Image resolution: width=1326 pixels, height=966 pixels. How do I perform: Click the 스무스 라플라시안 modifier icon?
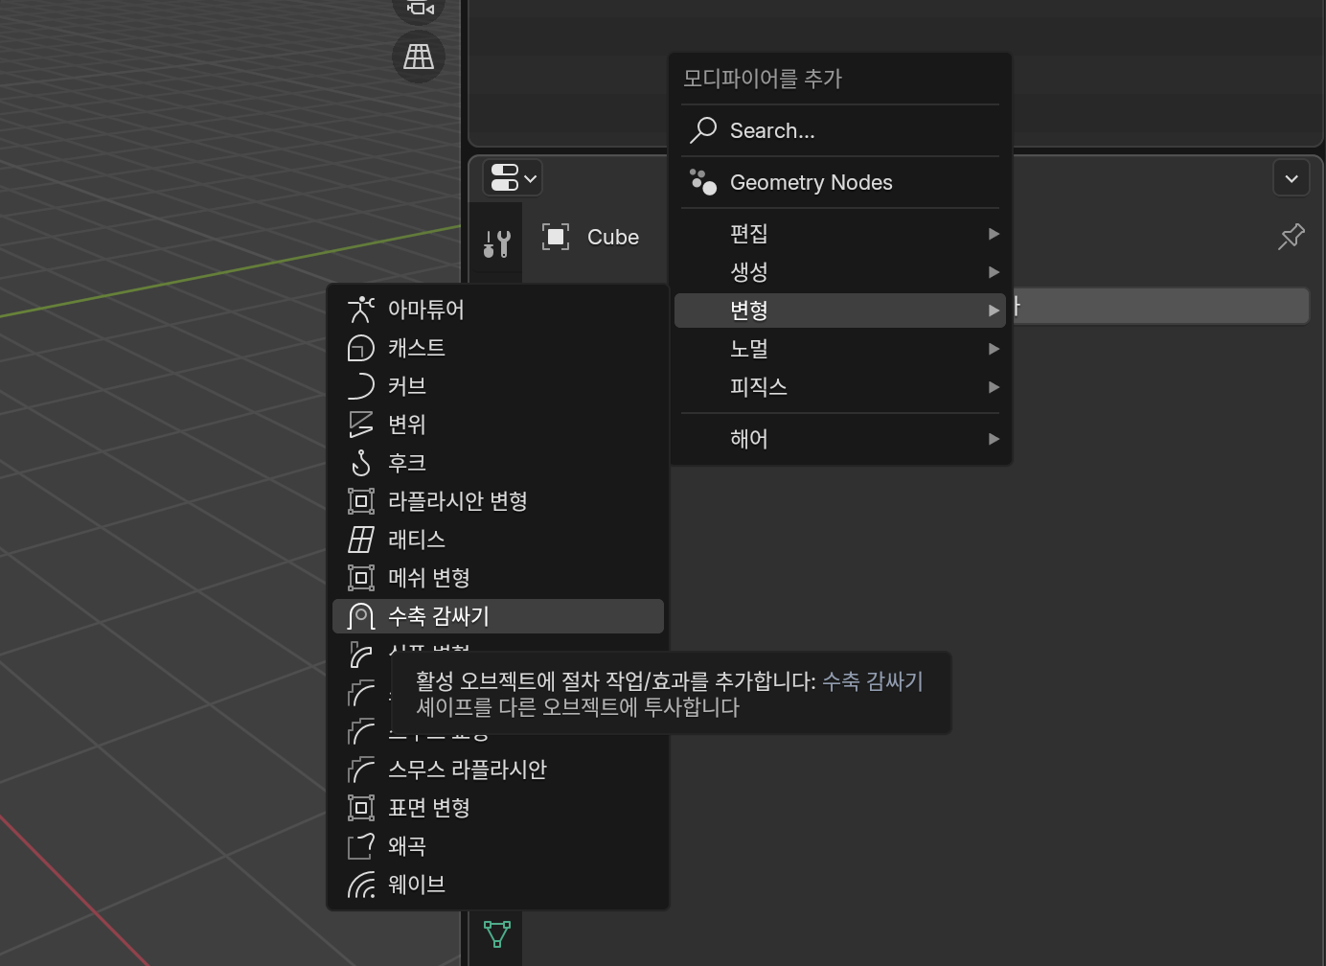tap(361, 770)
